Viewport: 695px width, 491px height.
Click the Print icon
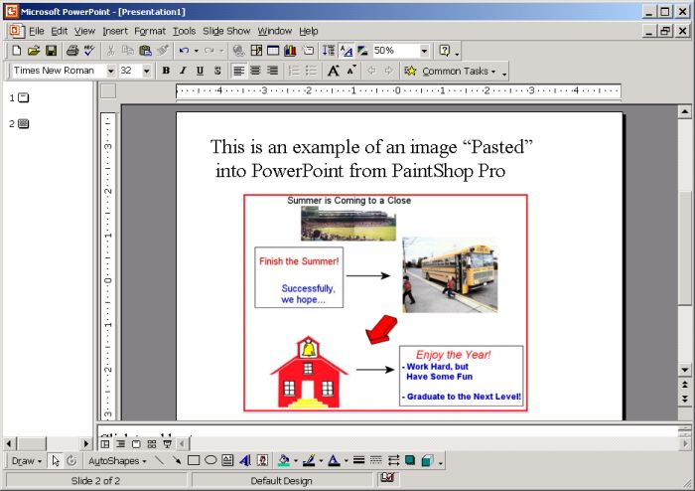(x=72, y=51)
